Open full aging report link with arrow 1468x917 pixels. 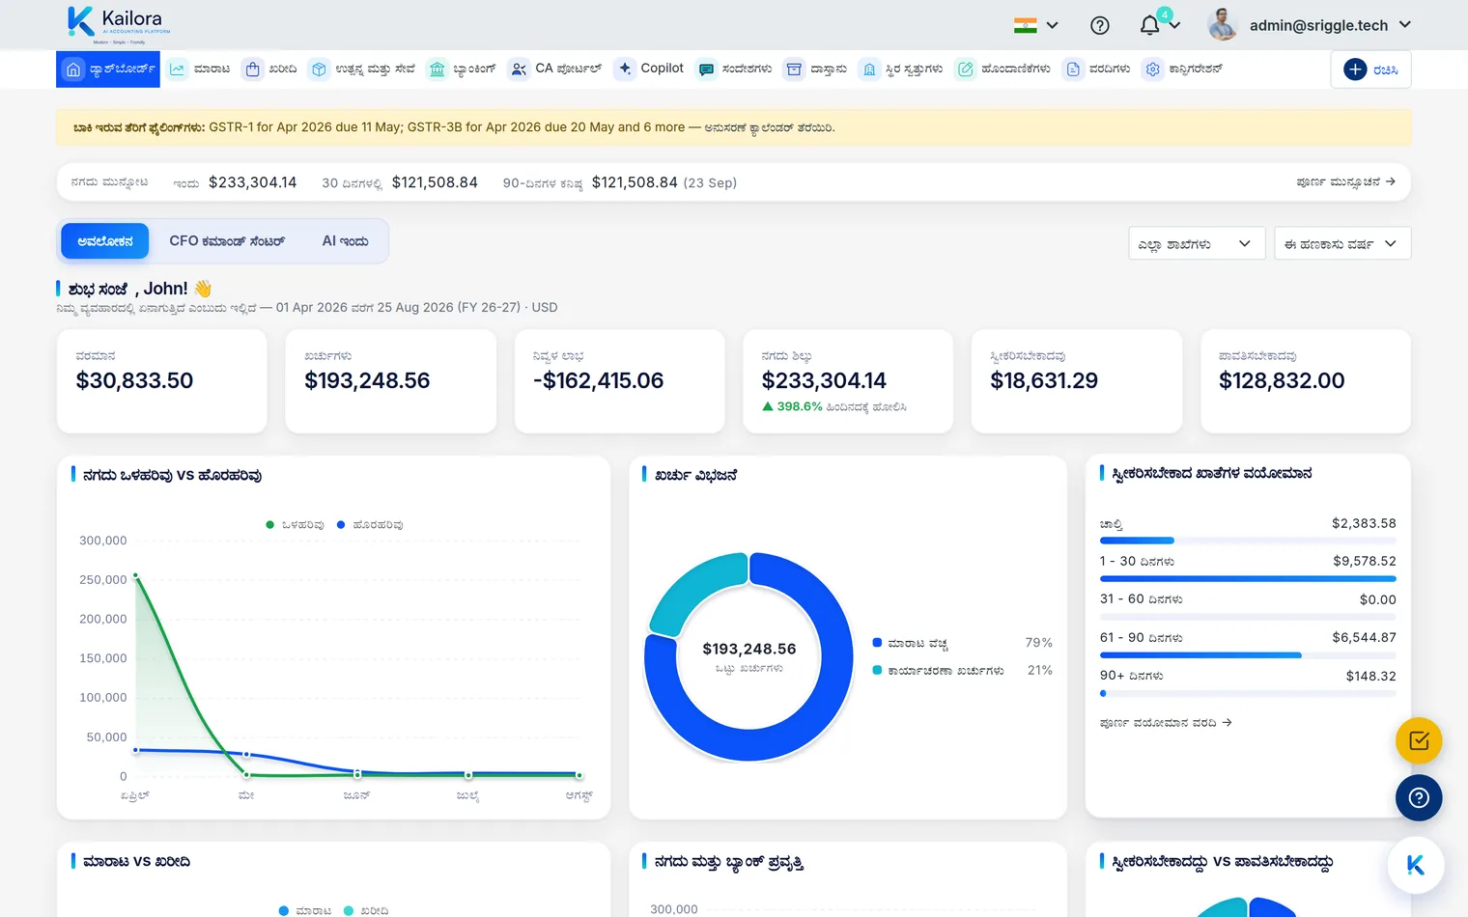1166,722
